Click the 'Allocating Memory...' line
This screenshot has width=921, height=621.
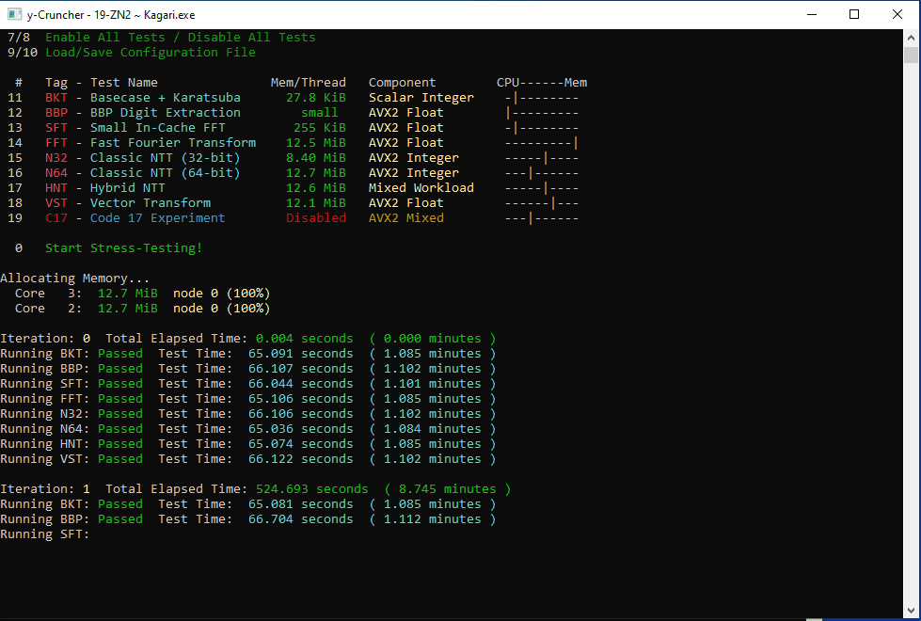tap(75, 278)
